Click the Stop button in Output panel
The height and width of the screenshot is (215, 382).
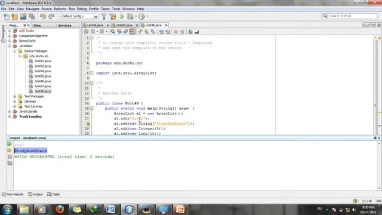point(10,156)
